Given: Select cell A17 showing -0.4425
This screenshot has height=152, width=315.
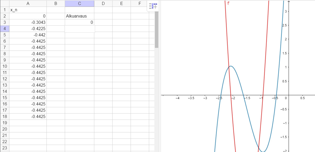Looking at the screenshot, I should tap(28, 110).
